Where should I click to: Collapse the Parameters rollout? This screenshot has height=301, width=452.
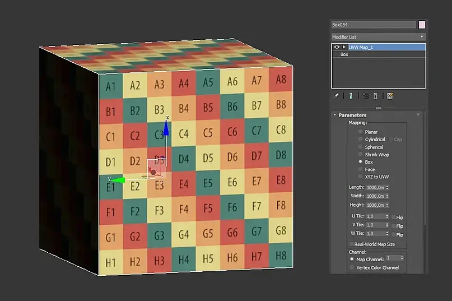tap(335, 115)
